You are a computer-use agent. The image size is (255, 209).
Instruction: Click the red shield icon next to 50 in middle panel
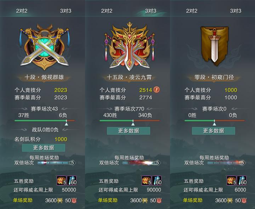(x=159, y=201)
